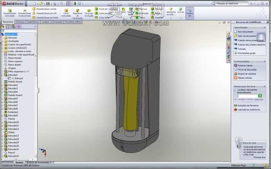Select the Ressalto/base extrudado tool

(x=10, y=13)
